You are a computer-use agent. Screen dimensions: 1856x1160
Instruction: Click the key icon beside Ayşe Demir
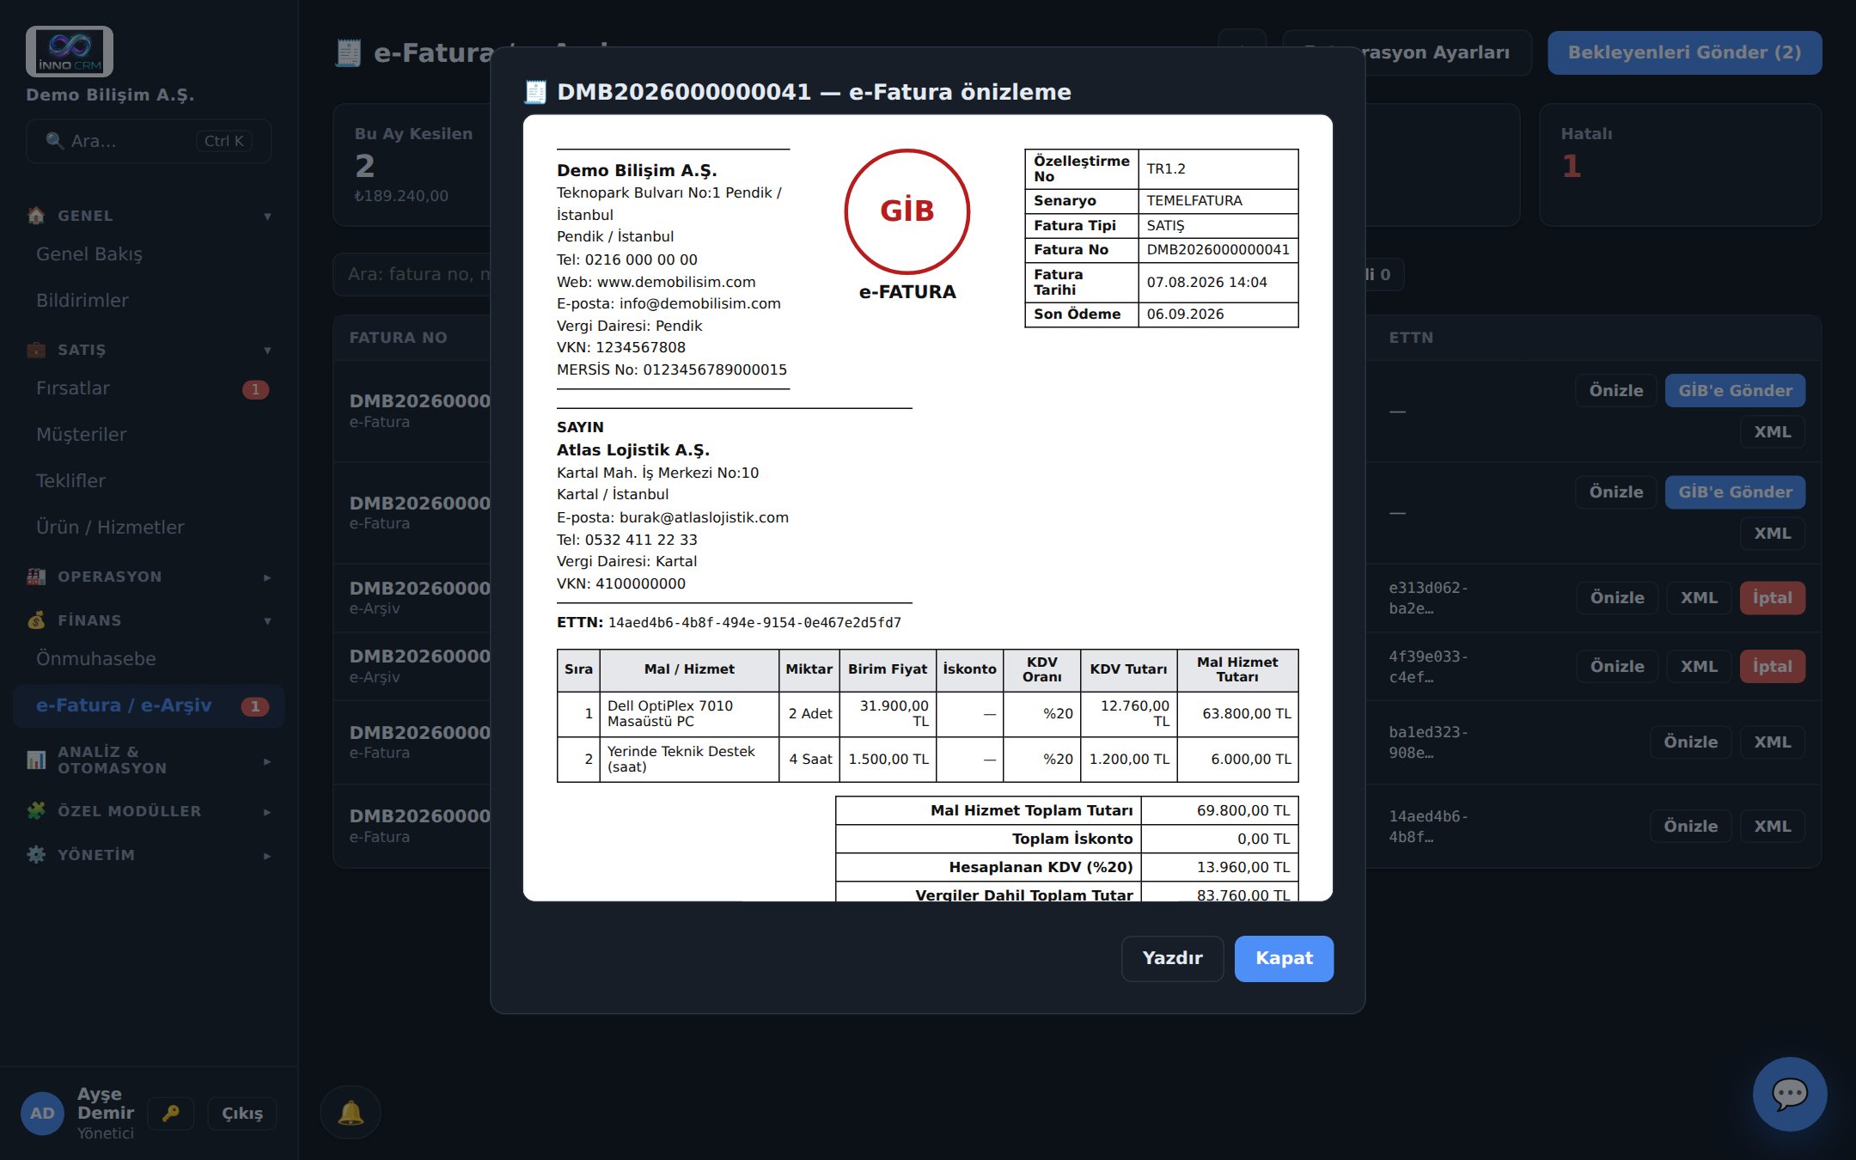(171, 1113)
